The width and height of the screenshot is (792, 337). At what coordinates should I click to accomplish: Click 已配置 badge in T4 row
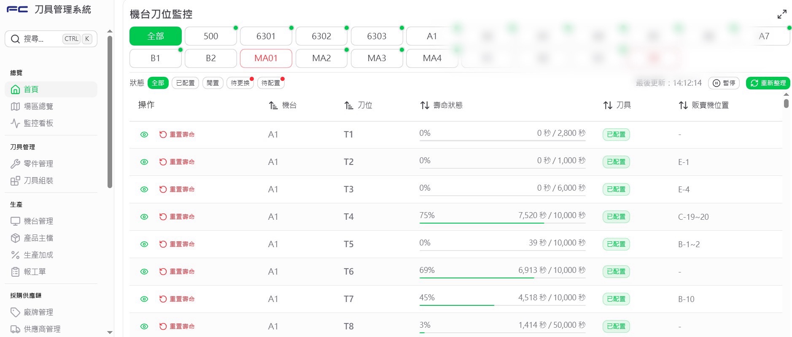616,217
